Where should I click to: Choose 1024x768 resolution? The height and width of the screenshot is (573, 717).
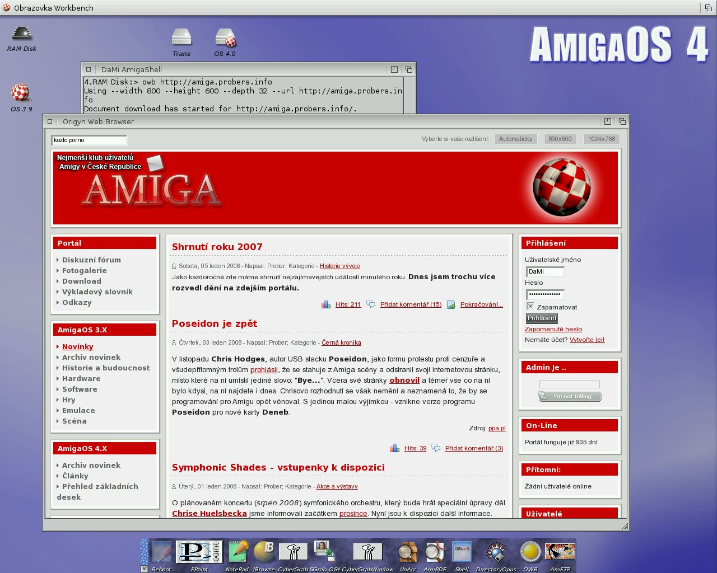coord(602,139)
